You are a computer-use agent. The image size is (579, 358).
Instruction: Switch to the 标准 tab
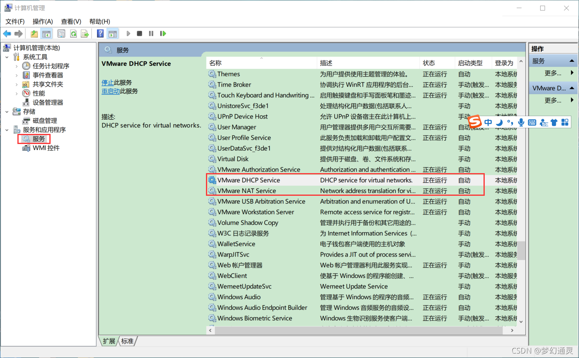(x=127, y=341)
